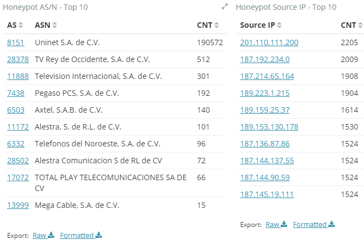Click Honeypot Source IP - Top 10 title
Viewport: 364px width, 246px height.
pos(286,7)
